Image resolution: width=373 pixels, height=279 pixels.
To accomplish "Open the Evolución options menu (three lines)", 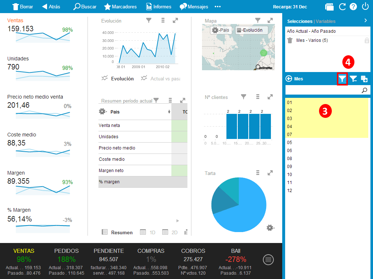I will [x=163, y=21].
